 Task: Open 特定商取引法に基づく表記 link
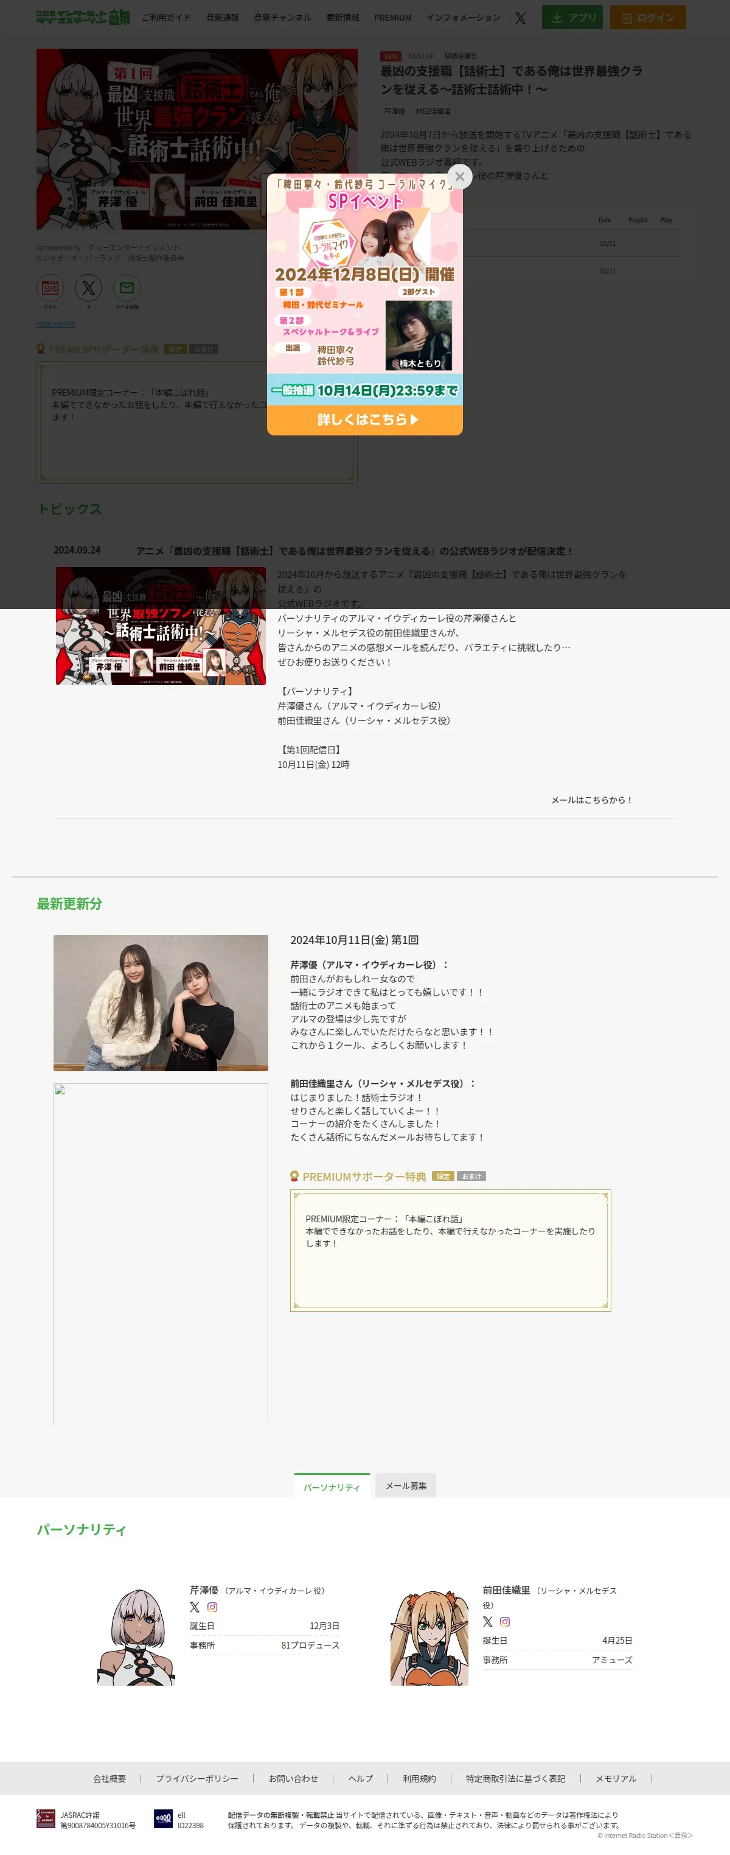click(x=515, y=1778)
